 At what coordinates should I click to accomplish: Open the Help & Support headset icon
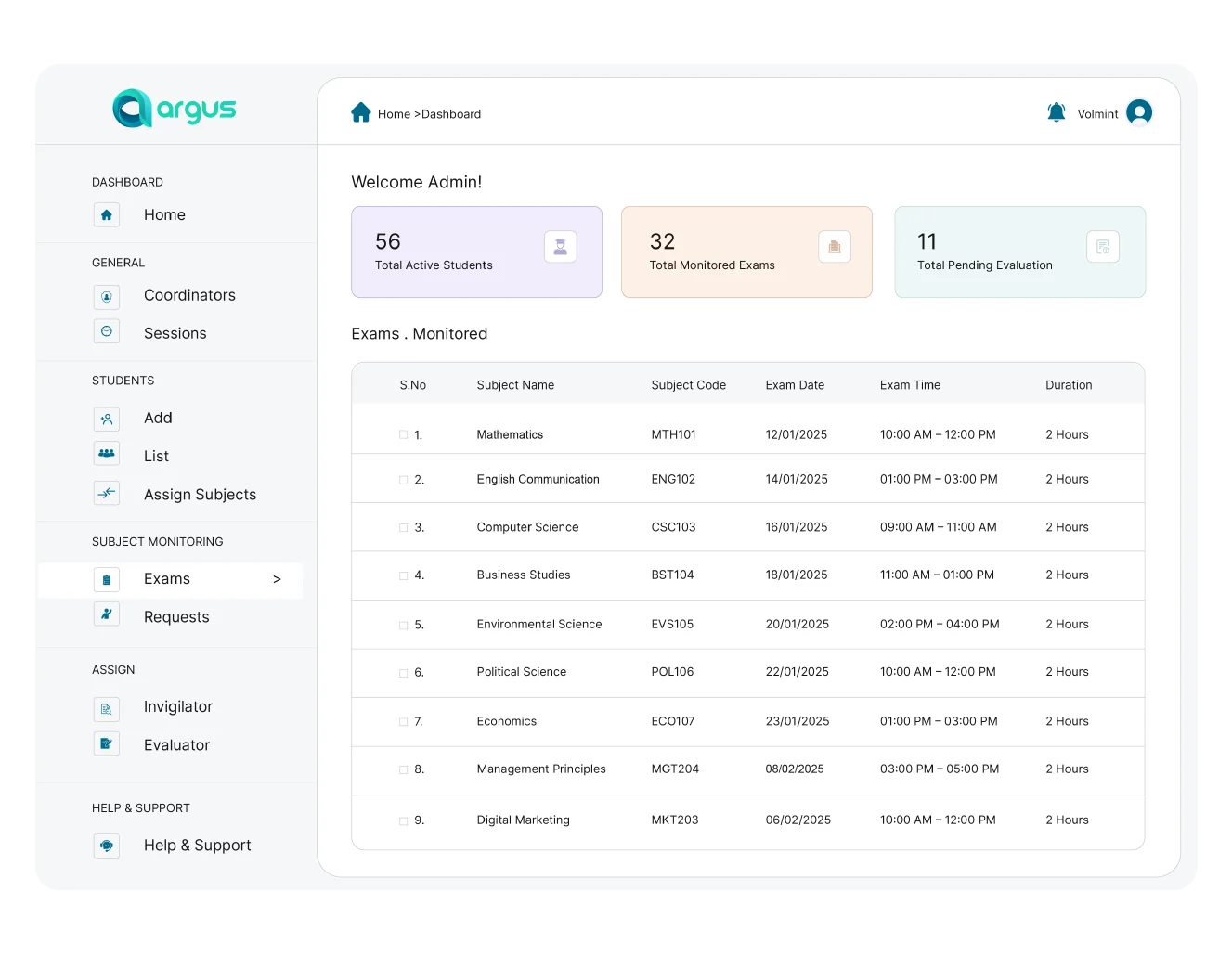pyautogui.click(x=107, y=846)
